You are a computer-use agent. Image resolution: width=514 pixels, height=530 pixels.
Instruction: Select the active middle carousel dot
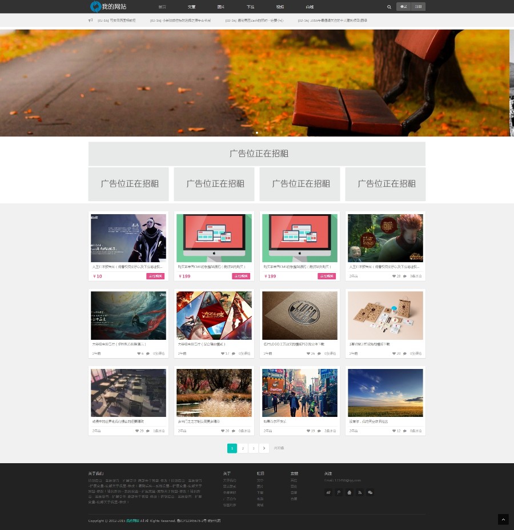click(257, 133)
